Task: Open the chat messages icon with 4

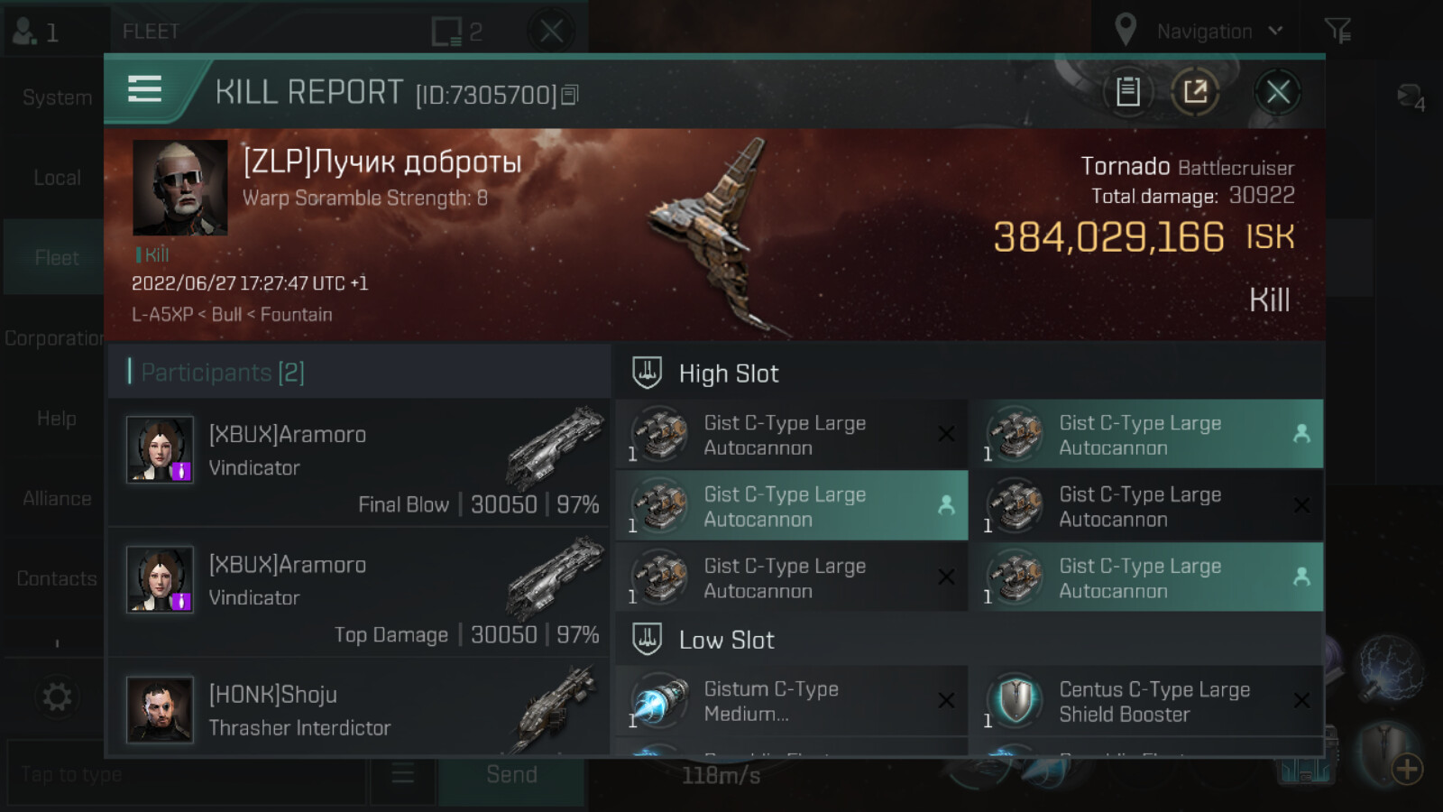Action: click(1411, 97)
